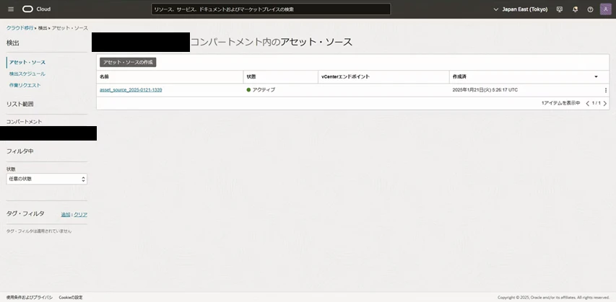Open 使用条件およびプライバシ footer link
The width and height of the screenshot is (616, 302).
click(x=30, y=298)
